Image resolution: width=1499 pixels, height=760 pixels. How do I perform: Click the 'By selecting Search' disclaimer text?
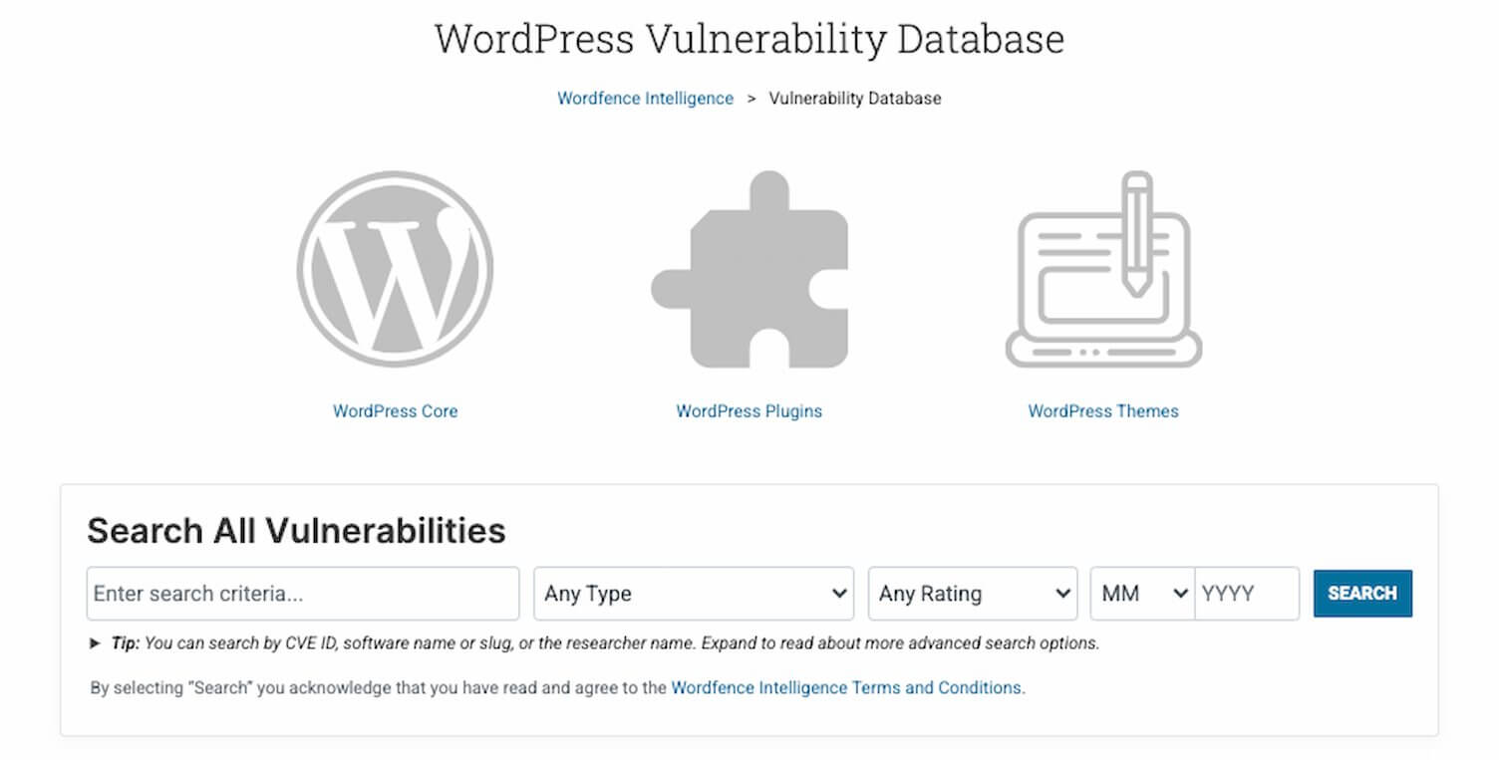pos(379,687)
